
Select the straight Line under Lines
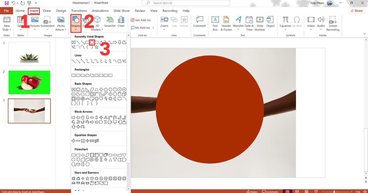click(74, 61)
